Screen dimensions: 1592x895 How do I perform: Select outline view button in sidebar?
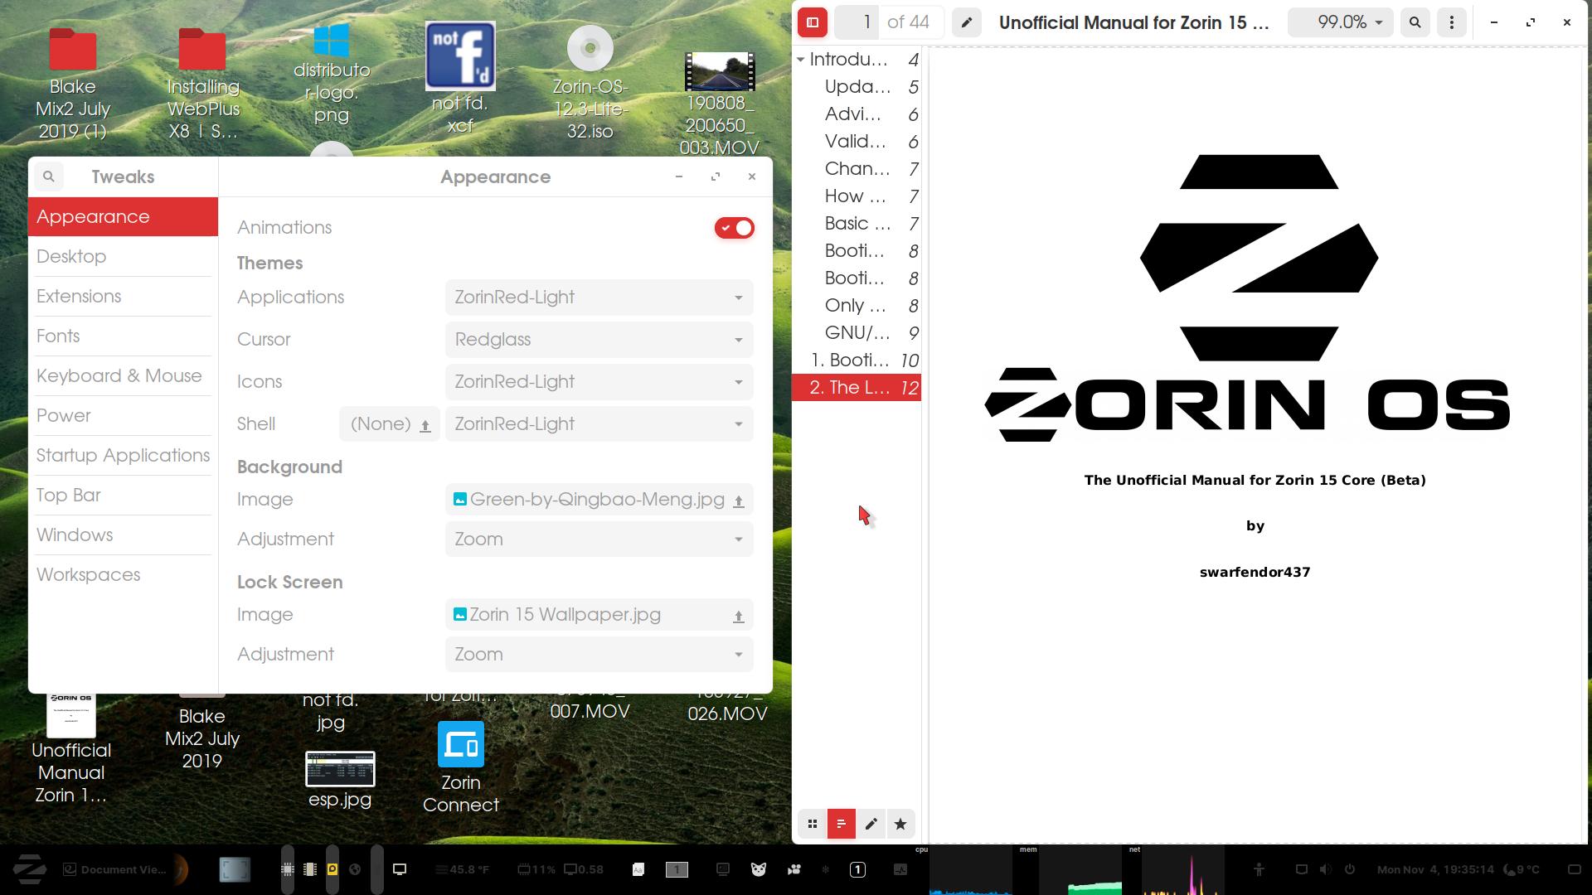(x=842, y=824)
